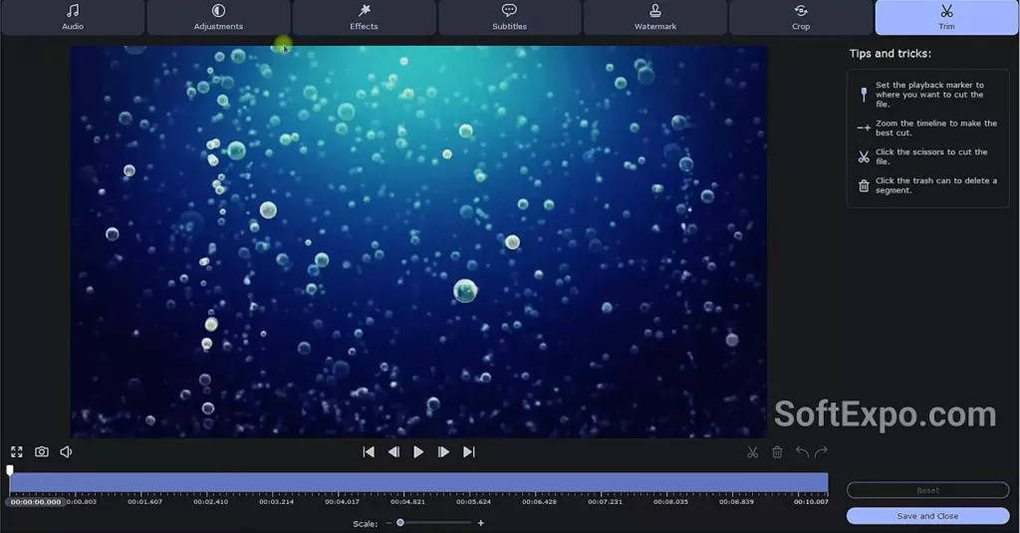The width and height of the screenshot is (1020, 533).
Task: Click the 00:04.821 timeline label
Action: pyautogui.click(x=407, y=502)
